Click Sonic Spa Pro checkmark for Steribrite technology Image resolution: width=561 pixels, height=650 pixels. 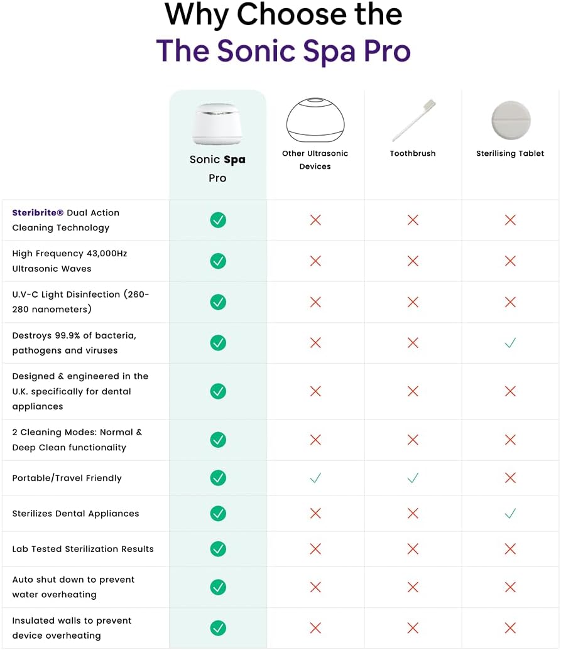pyautogui.click(x=218, y=220)
